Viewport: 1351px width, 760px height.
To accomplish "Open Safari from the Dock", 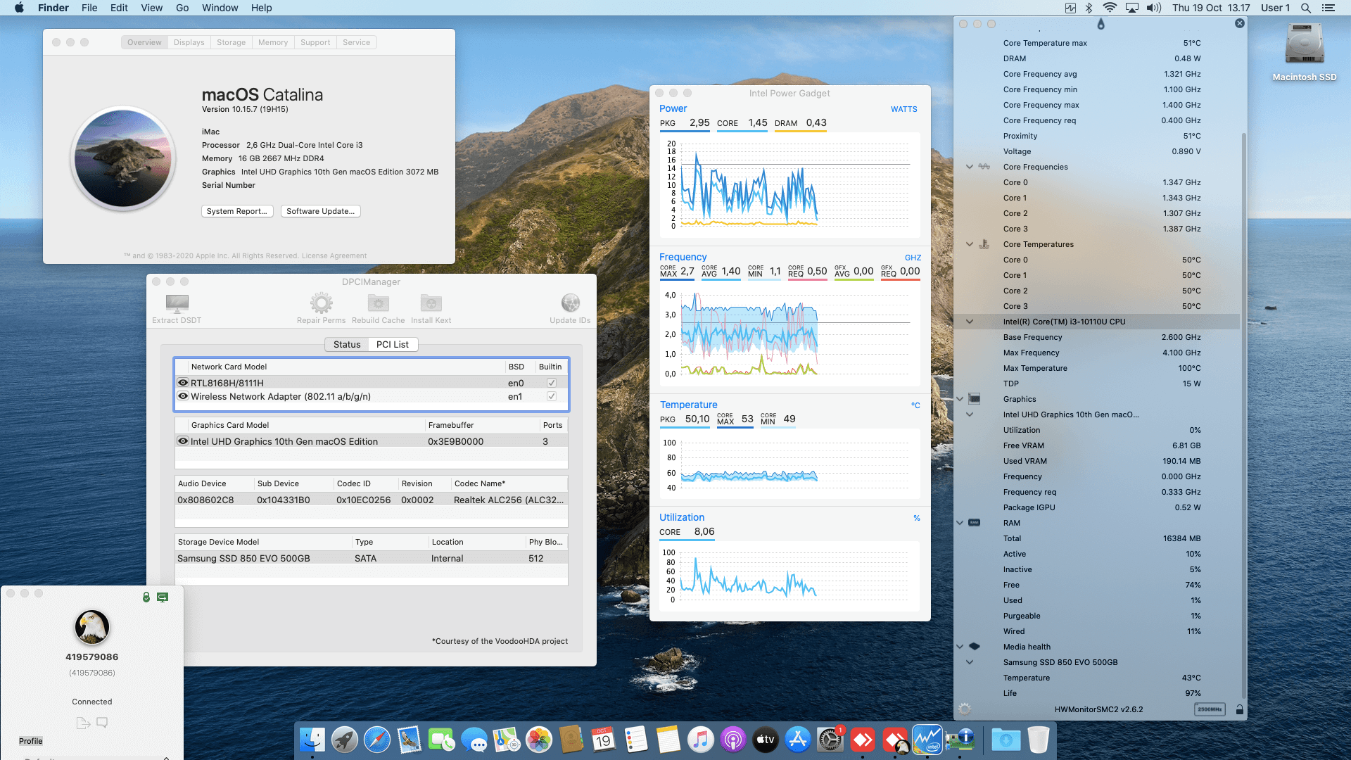I will [377, 740].
